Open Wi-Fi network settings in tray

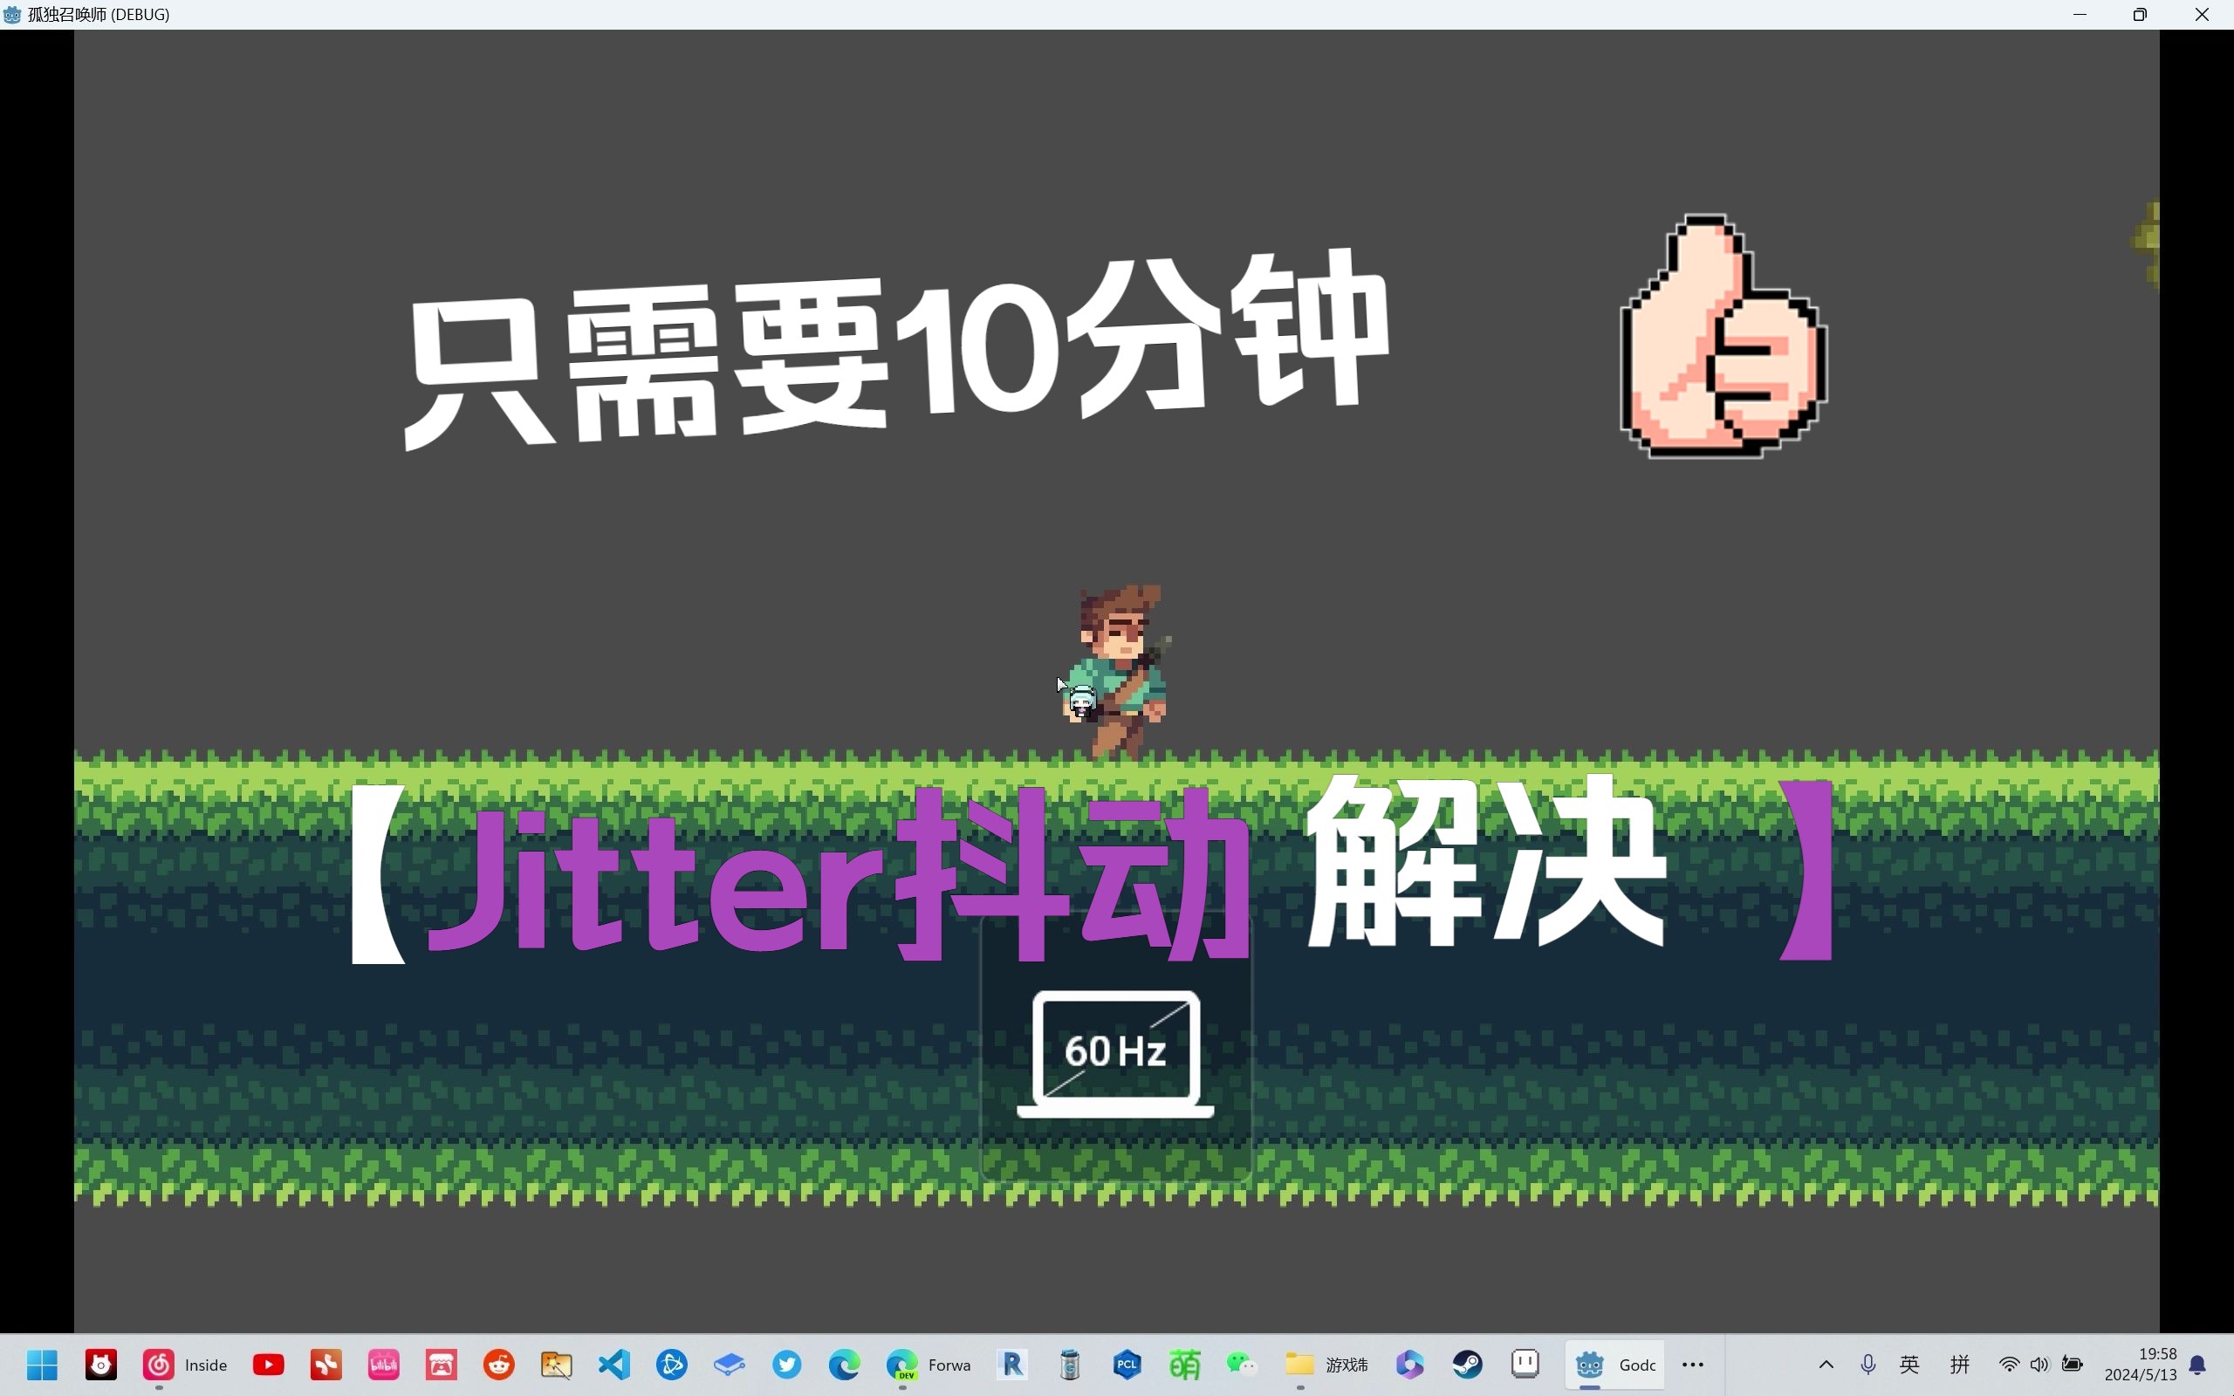coord(2009,1364)
